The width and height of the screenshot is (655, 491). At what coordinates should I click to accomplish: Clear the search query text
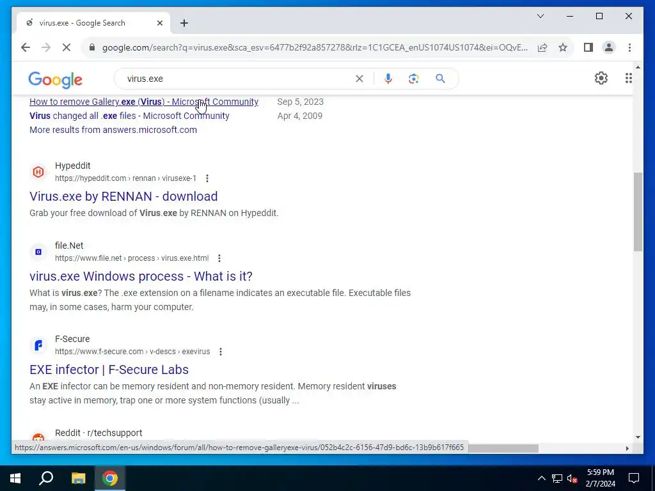point(359,79)
